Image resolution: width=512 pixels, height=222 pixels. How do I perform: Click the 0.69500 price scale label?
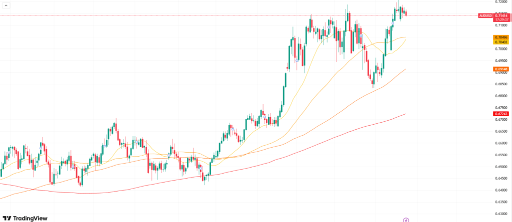[x=501, y=61]
